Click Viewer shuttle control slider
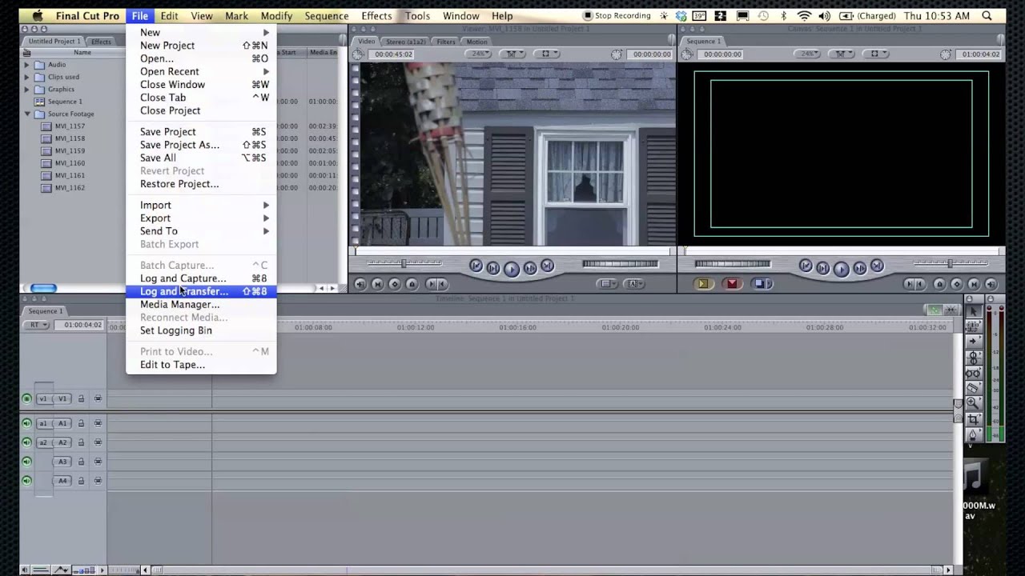The height and width of the screenshot is (576, 1025). click(x=404, y=263)
